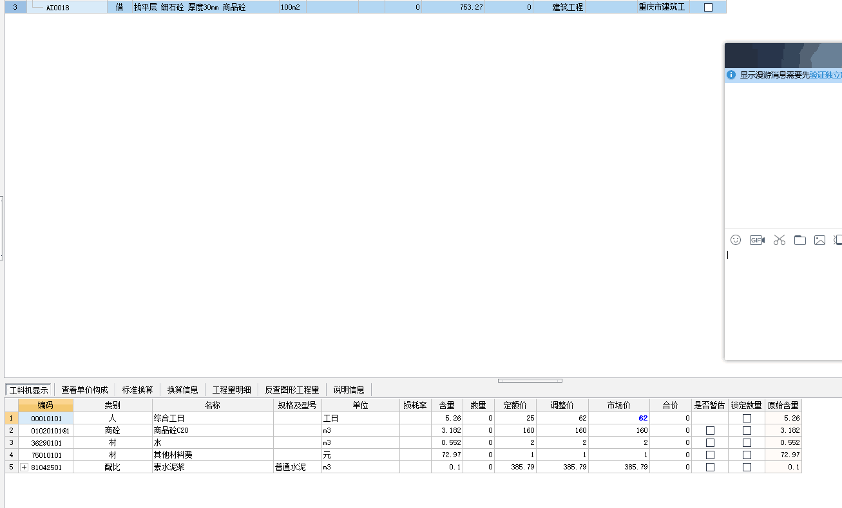Click the blue market price 62 cell
The image size is (842, 508).
point(619,419)
